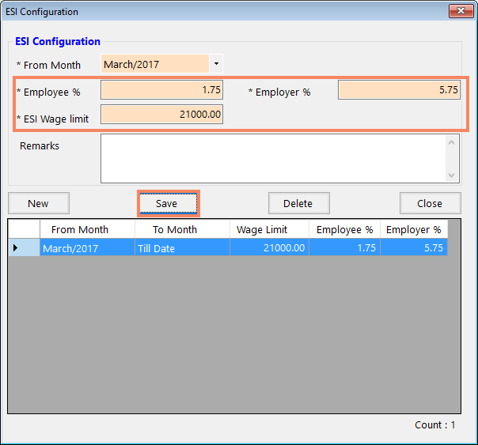Click the From Month column header
Image resolution: width=478 pixels, height=445 pixels.
[87, 229]
